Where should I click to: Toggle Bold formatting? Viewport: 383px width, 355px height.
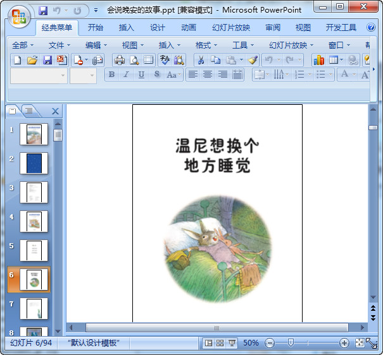click(x=111, y=75)
